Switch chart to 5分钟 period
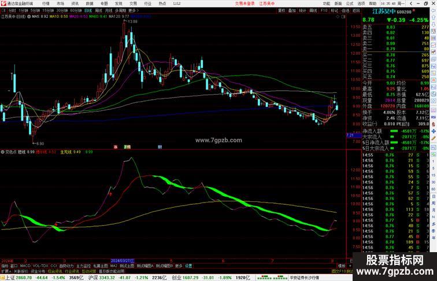Viewport: 437px width, 281px height. click(x=35, y=10)
